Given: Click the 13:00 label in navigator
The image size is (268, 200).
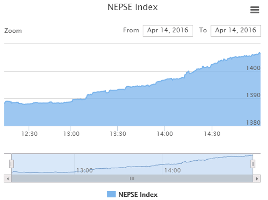Looking at the screenshot, I should (84, 171).
